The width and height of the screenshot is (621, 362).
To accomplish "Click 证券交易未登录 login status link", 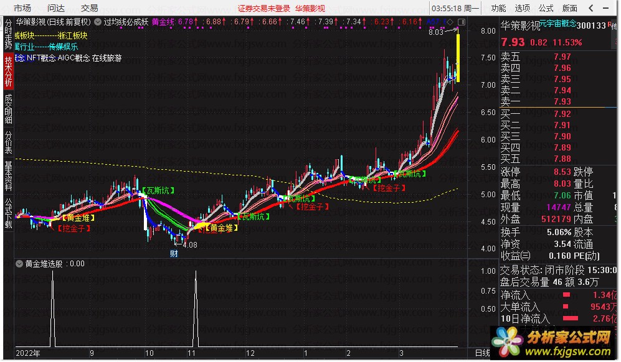I will click(263, 8).
